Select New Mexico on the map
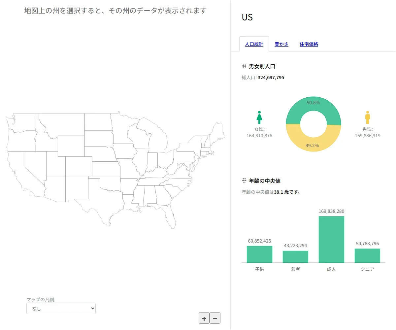396x330 pixels. 77,188
